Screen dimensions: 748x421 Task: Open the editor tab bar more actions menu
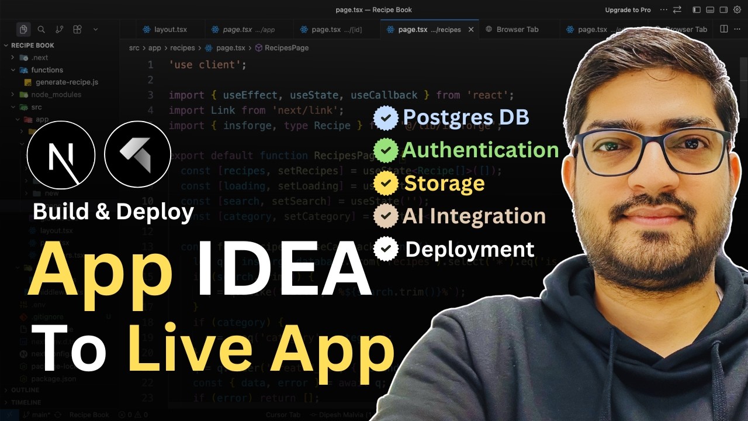pos(738,29)
